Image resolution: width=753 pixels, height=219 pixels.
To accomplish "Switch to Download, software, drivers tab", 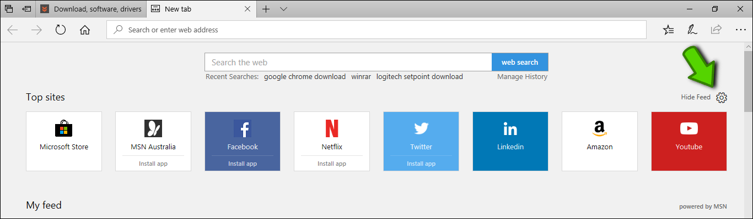I will (x=92, y=9).
